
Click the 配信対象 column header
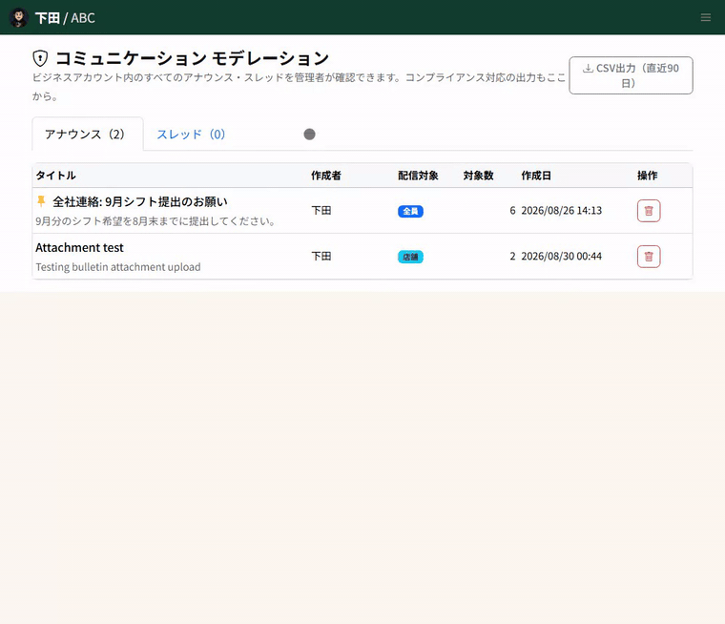[x=418, y=176]
